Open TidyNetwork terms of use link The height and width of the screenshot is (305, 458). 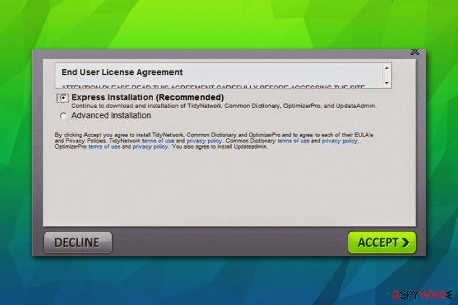(158, 141)
